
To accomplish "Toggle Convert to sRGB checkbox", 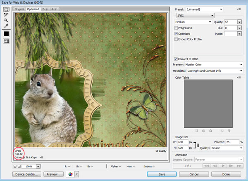I will click(x=176, y=59).
